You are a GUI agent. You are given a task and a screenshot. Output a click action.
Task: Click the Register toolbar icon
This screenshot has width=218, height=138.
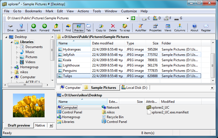coord(206,28)
